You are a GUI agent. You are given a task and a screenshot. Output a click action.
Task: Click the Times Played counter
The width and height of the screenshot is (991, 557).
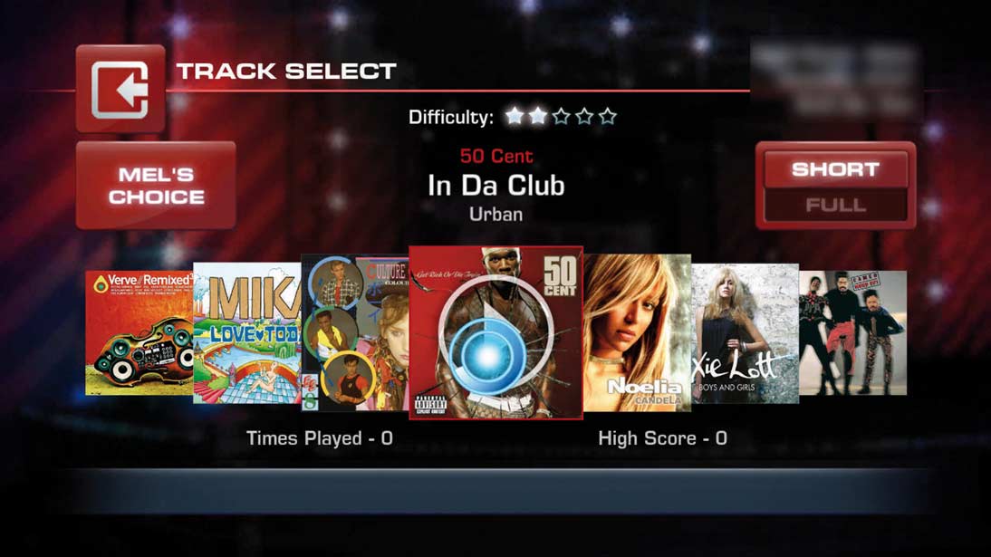click(x=320, y=438)
